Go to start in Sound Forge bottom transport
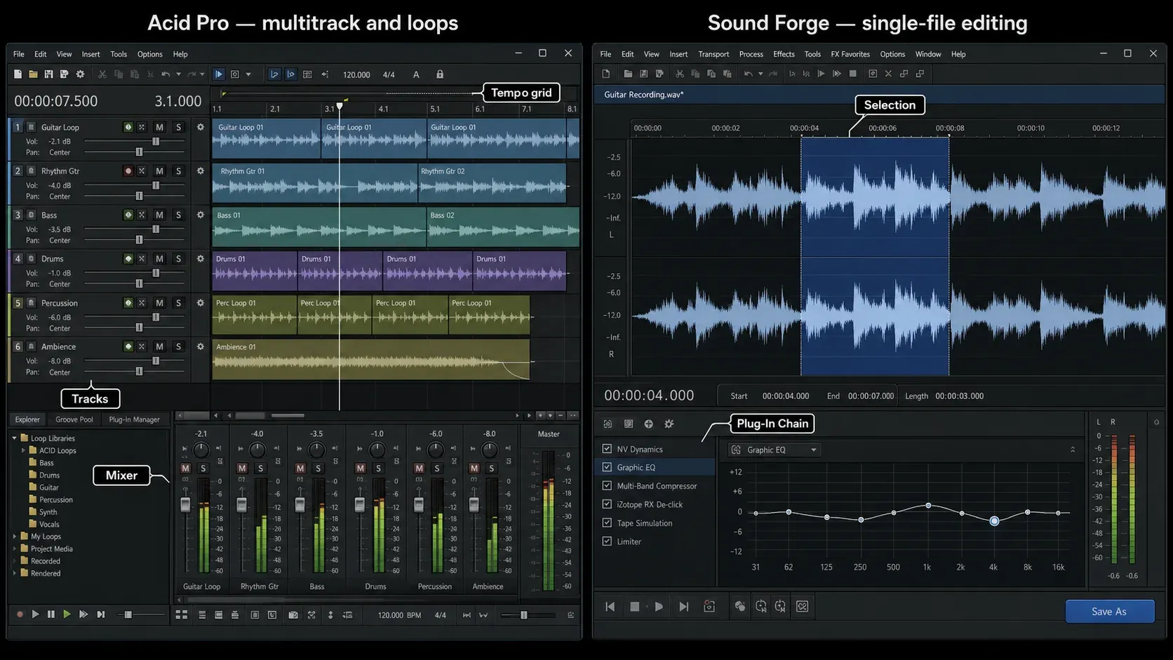 [x=610, y=607]
